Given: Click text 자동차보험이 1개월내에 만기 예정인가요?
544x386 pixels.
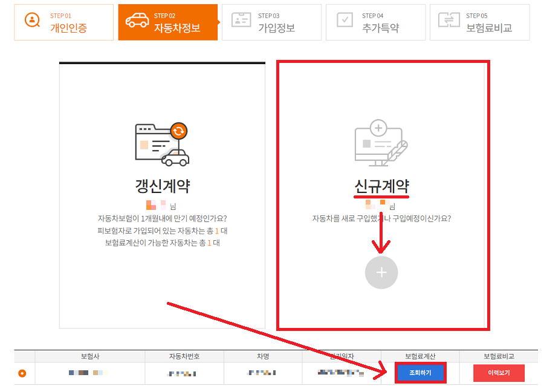Looking at the screenshot, I should 163,218.
